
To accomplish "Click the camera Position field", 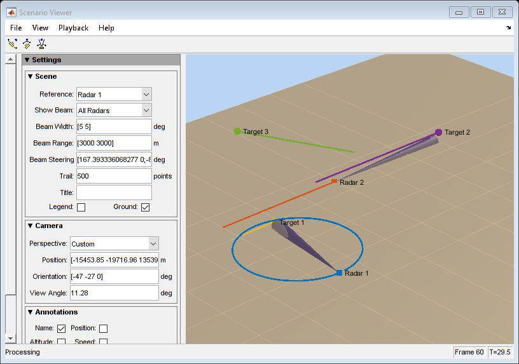I will pyautogui.click(x=114, y=260).
